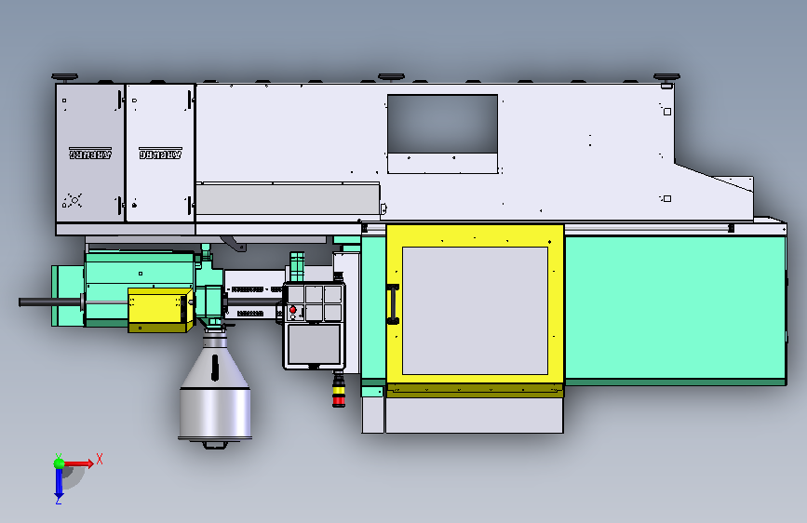Click the green Y axis ball of the triad
Screen dimensions: 807x523
59,463
